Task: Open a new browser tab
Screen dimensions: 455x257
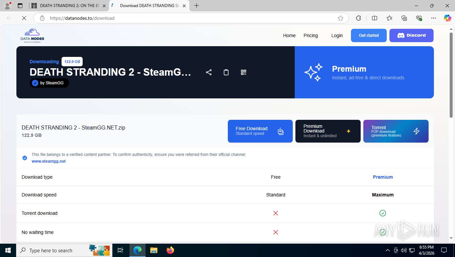Action: click(197, 6)
